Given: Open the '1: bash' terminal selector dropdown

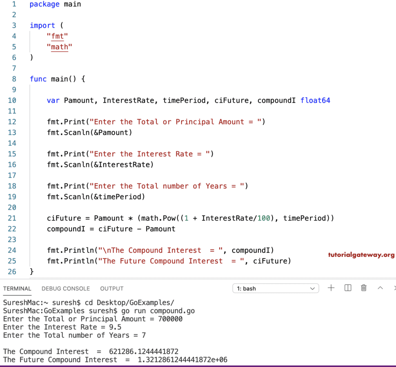Looking at the screenshot, I should click(276, 288).
